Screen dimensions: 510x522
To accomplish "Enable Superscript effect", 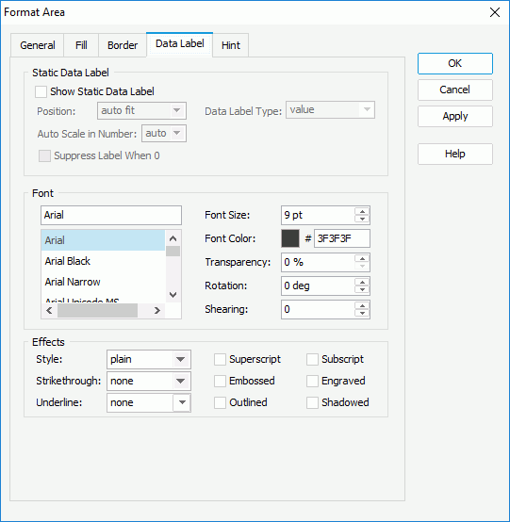I will (x=220, y=360).
